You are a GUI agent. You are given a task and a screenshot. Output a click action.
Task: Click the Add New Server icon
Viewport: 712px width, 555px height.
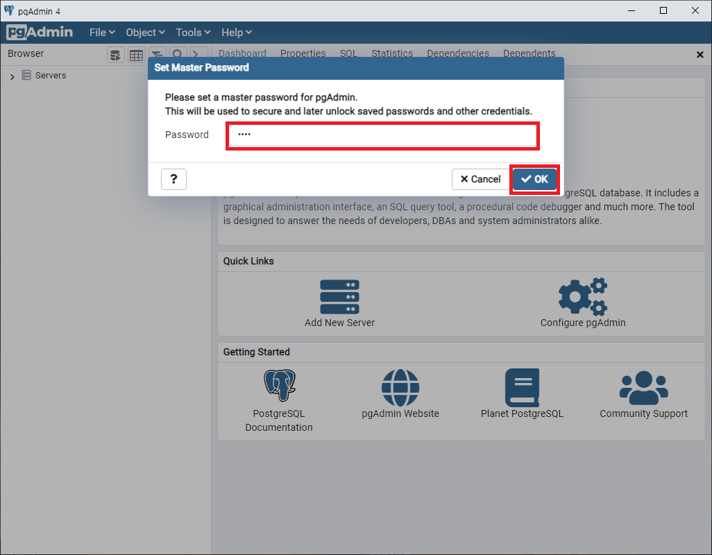tap(339, 297)
